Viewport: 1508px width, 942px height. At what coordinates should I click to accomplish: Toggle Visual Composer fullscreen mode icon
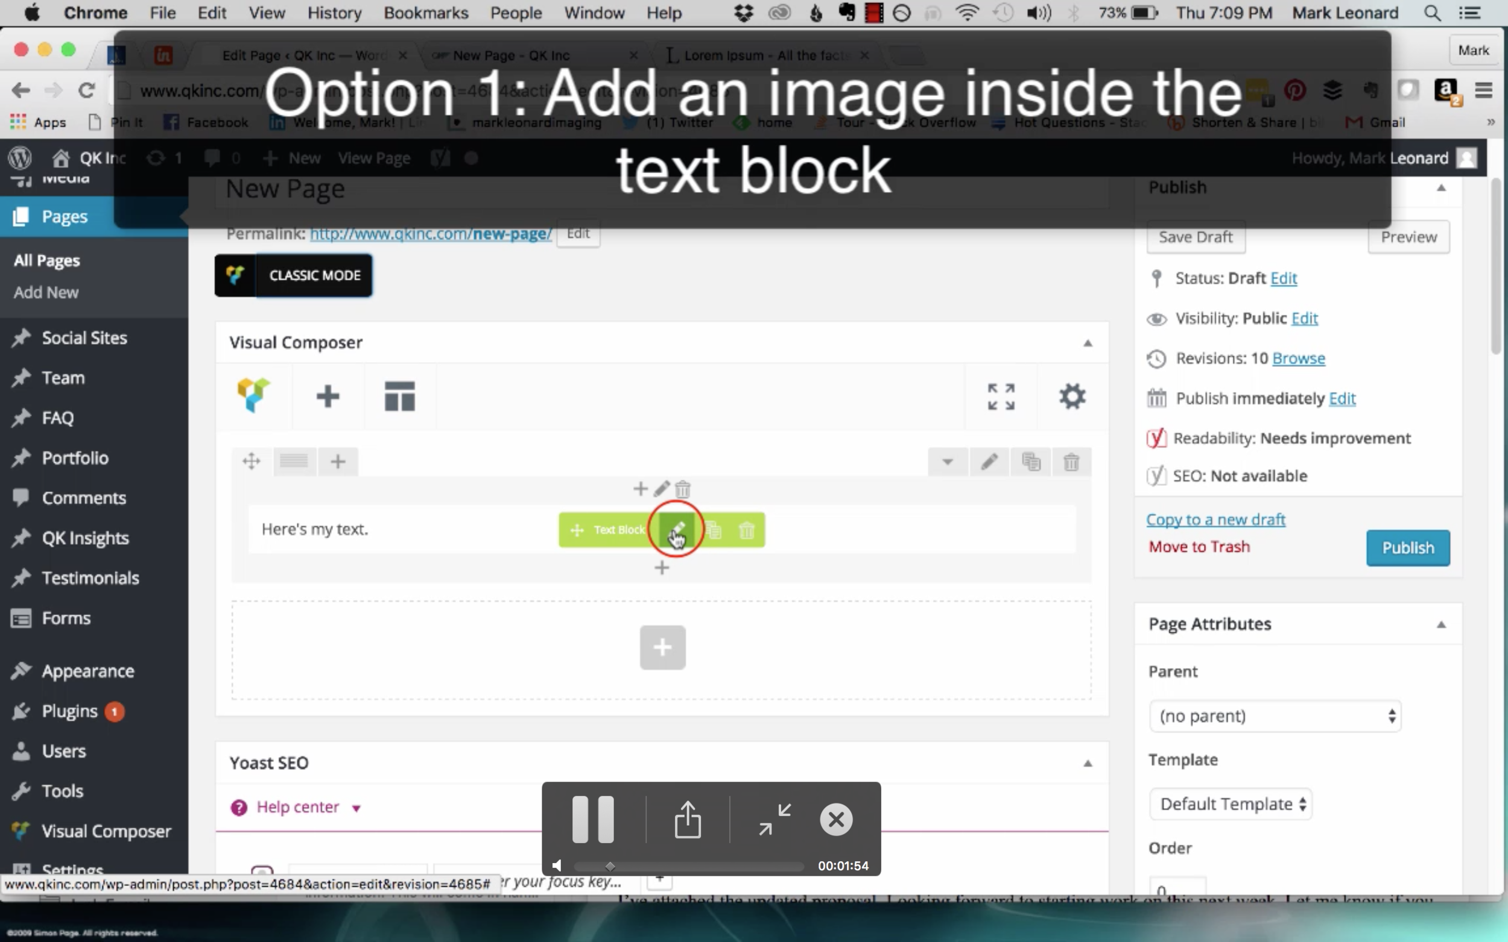(1001, 397)
